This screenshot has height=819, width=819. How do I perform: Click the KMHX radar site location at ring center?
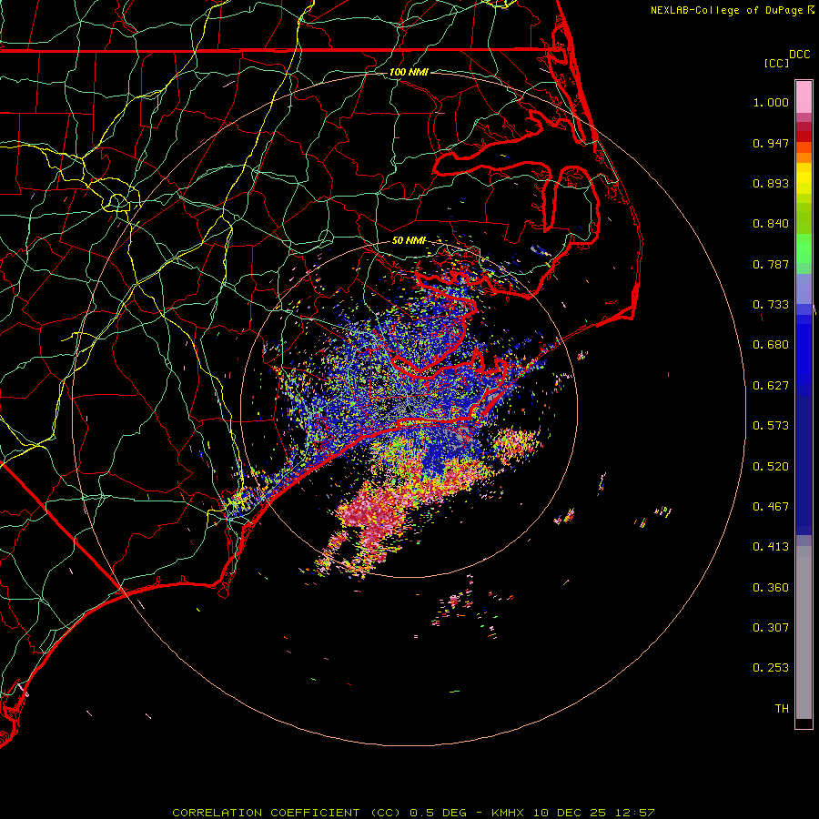[409, 409]
